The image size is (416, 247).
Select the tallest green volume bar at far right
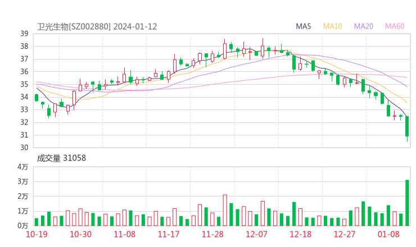tap(407, 203)
